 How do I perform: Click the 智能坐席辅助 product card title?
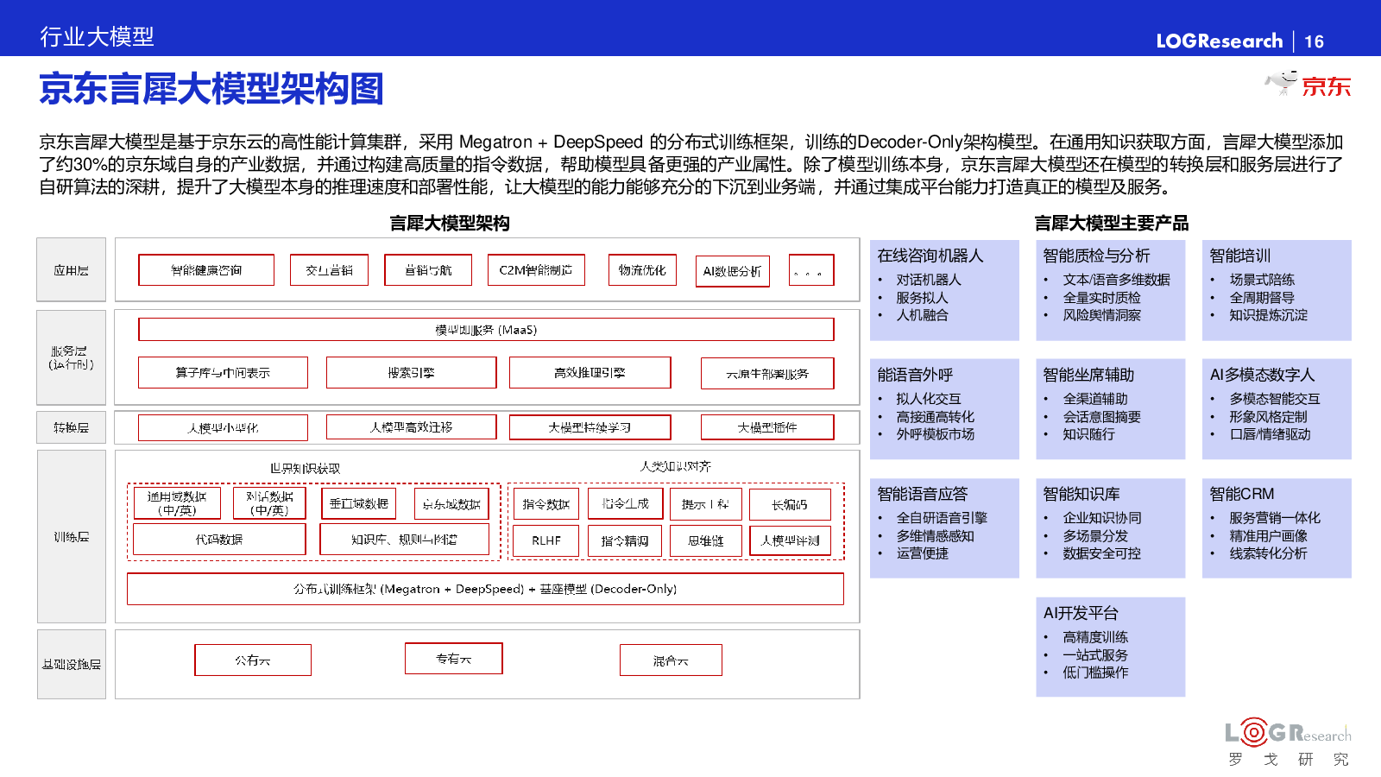tap(1088, 375)
